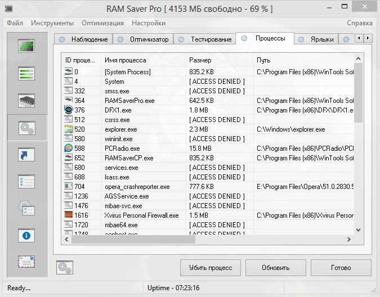
Task: Click the 15.8 MB size value
Action: (200, 148)
